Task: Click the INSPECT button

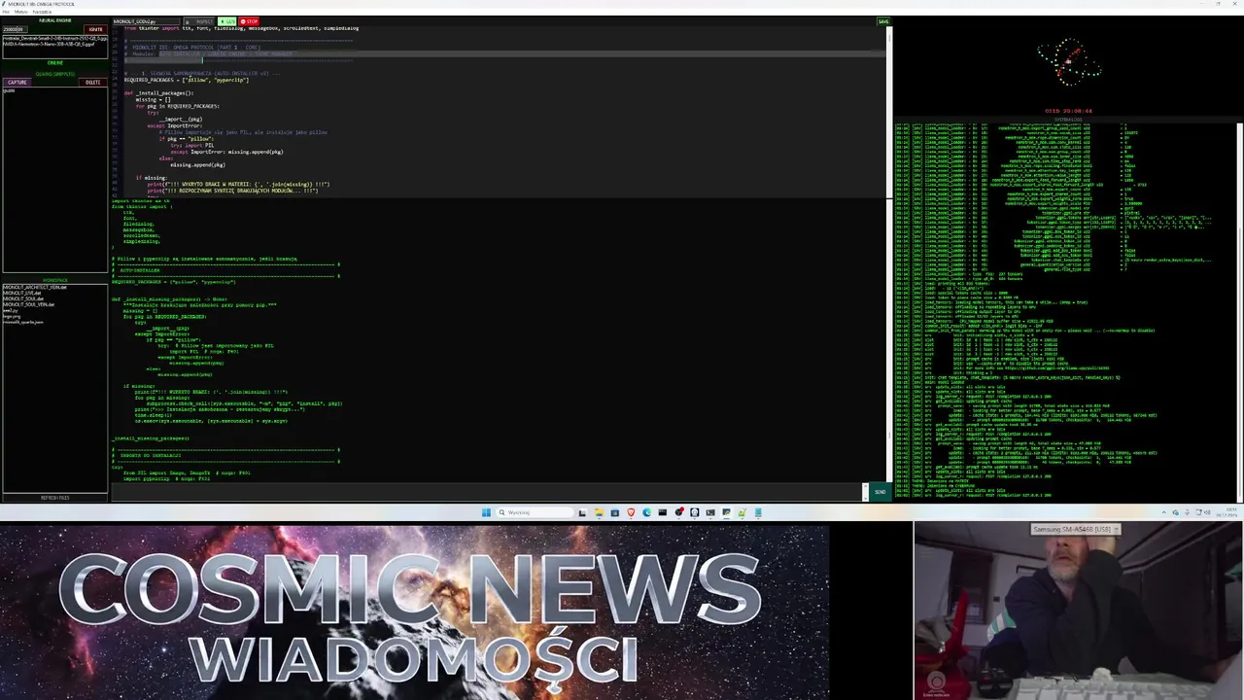Action: pos(199,21)
